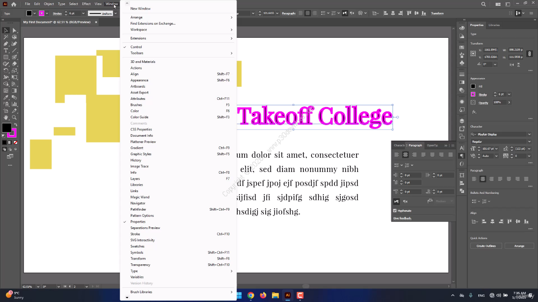Enable align center in Paragraph panel
The image size is (538, 302).
pos(405,155)
